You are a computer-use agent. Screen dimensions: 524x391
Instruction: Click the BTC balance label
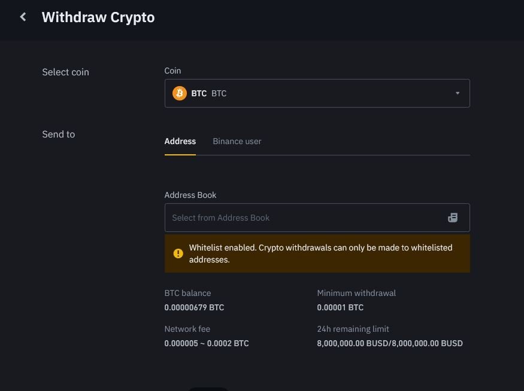point(187,293)
